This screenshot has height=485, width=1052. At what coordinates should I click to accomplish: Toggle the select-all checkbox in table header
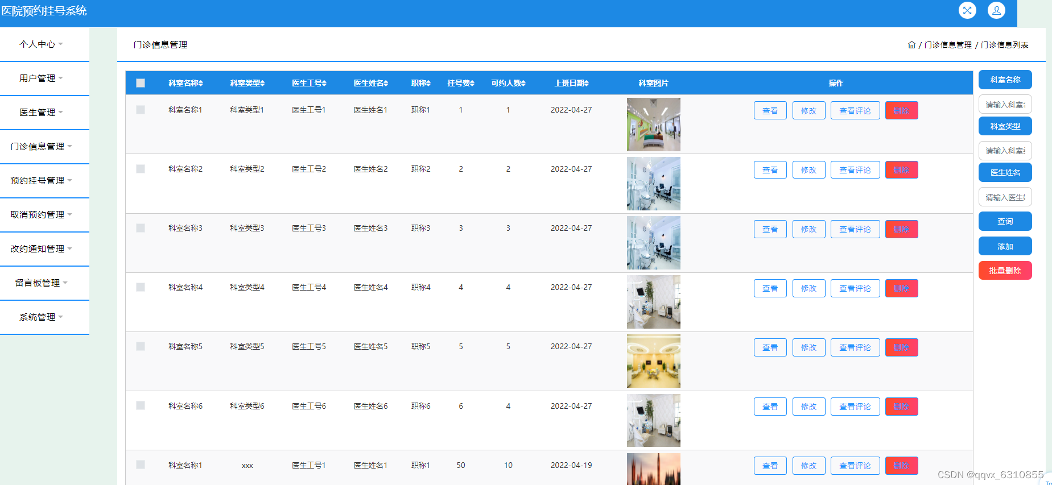(x=141, y=83)
